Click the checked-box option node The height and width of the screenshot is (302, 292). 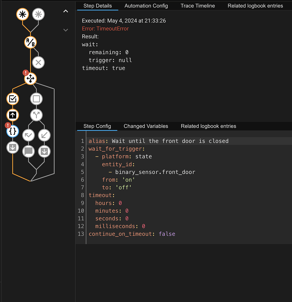[13, 99]
